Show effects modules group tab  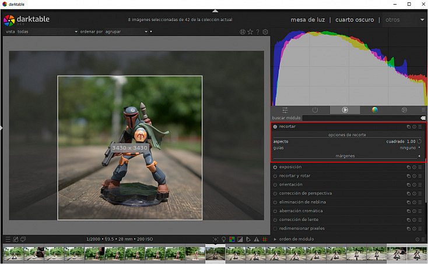(404, 110)
